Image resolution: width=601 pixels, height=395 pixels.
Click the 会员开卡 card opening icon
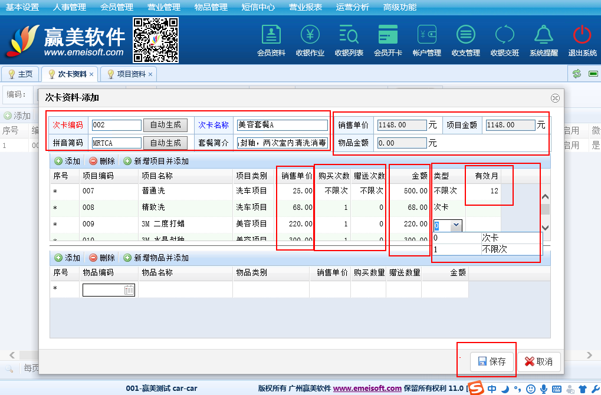(x=387, y=39)
